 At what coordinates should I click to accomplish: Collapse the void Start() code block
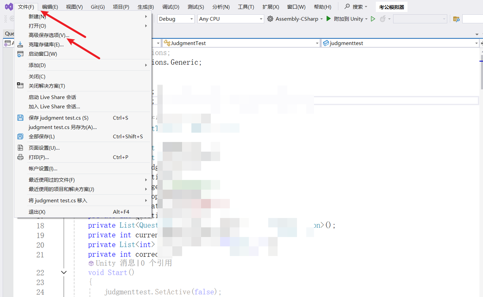(64, 273)
